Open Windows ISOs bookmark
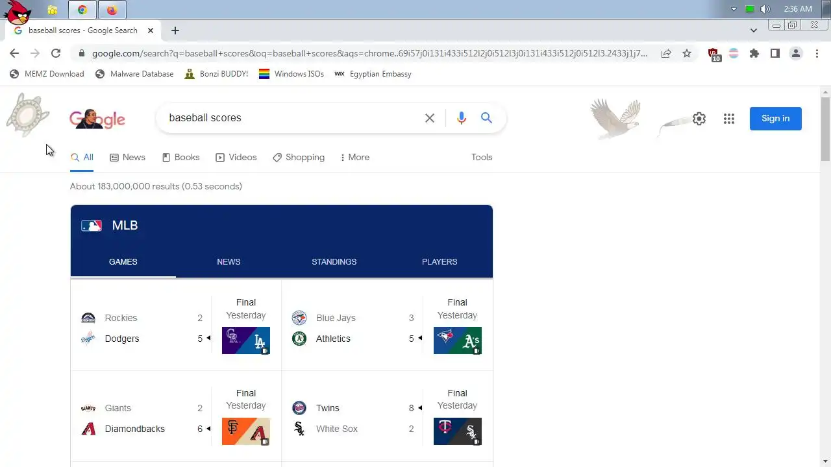The height and width of the screenshot is (467, 831). (x=291, y=74)
